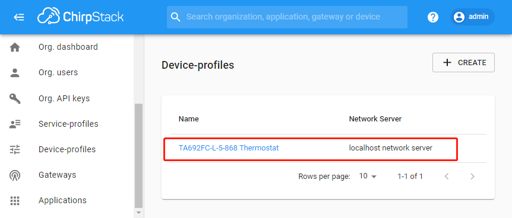This screenshot has width=512, height=218.
Task: Open Org. API keys menu item
Action: tap(67, 98)
